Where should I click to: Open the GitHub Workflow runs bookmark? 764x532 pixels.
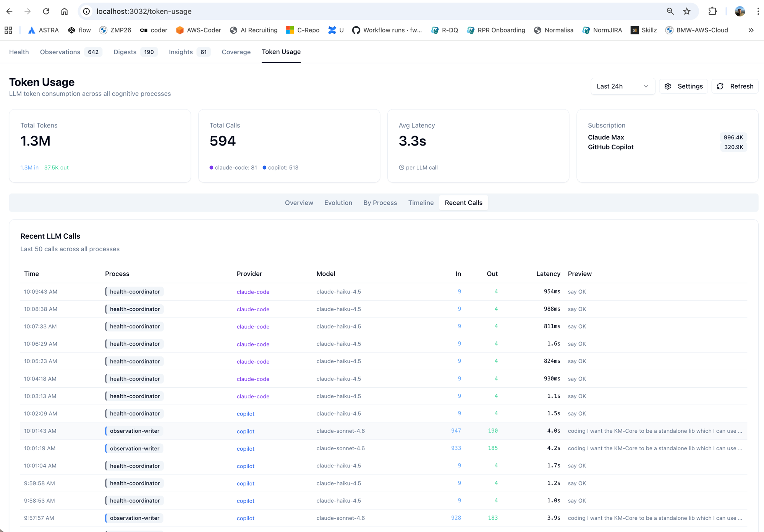point(387,30)
